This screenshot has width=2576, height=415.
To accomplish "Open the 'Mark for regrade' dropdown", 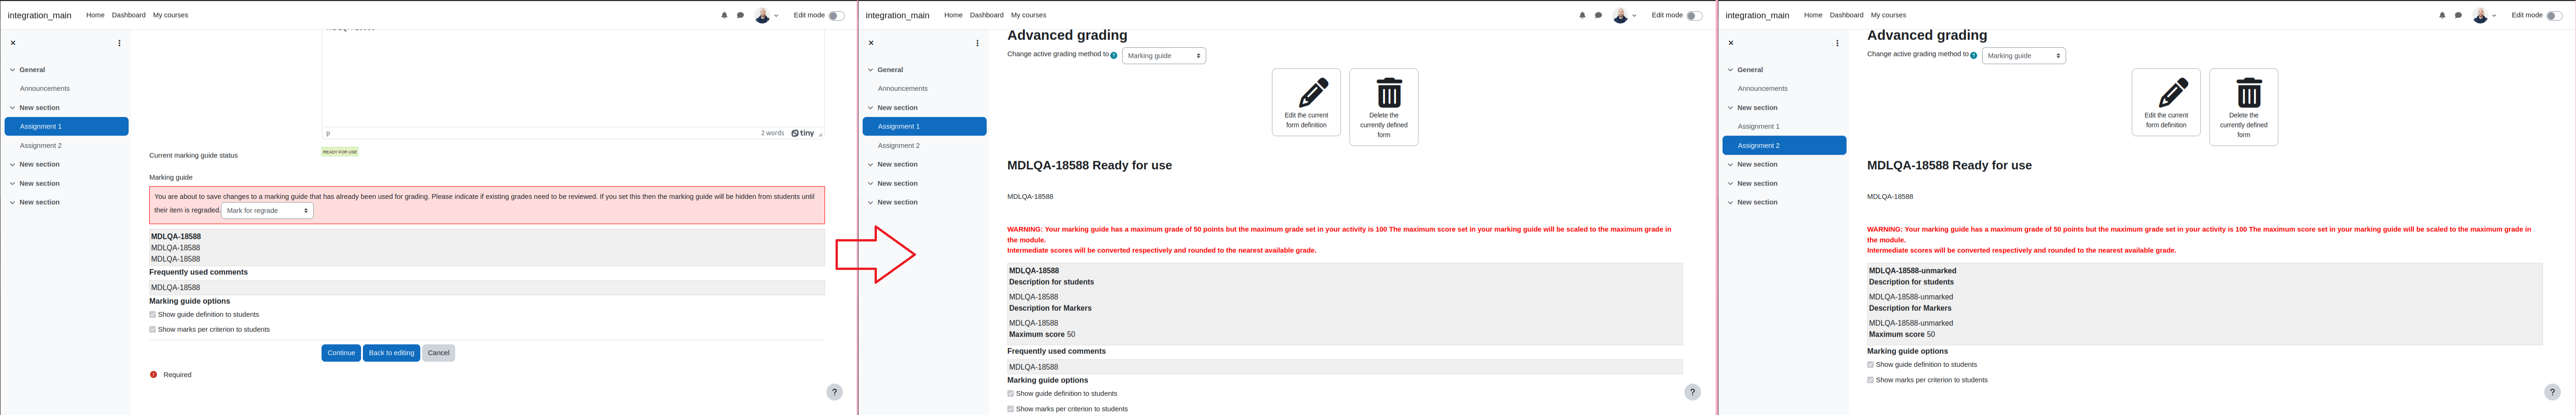I will pyautogui.click(x=267, y=211).
